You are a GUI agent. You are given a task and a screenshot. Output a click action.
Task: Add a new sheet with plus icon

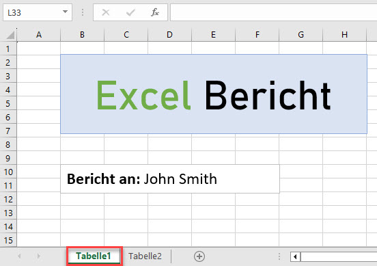199,256
